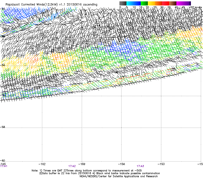Click the cyan 5-10 knots legend swatch

click(130, 3)
